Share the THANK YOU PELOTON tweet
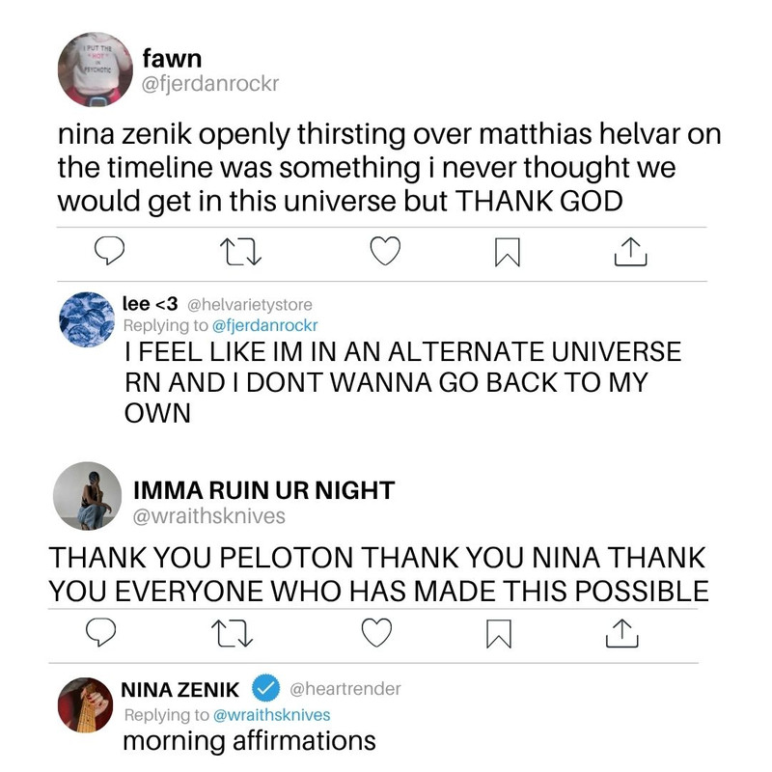Screen dimensions: 772x772 tap(621, 633)
